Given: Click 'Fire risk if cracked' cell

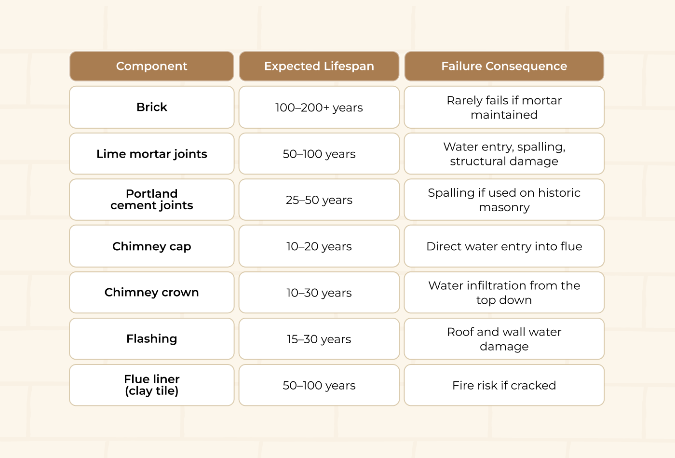Looking at the screenshot, I should coord(504,385).
